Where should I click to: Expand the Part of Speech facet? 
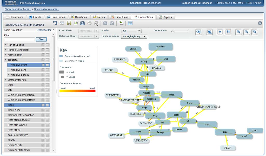[x=6, y=45]
